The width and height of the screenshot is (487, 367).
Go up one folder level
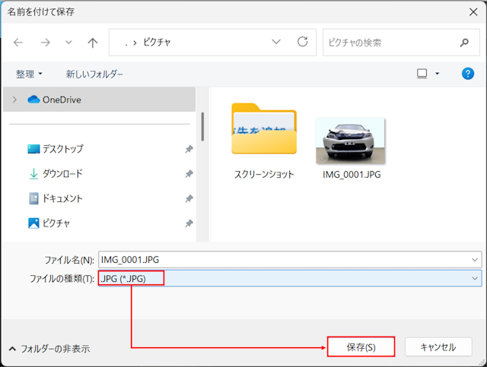tap(93, 43)
